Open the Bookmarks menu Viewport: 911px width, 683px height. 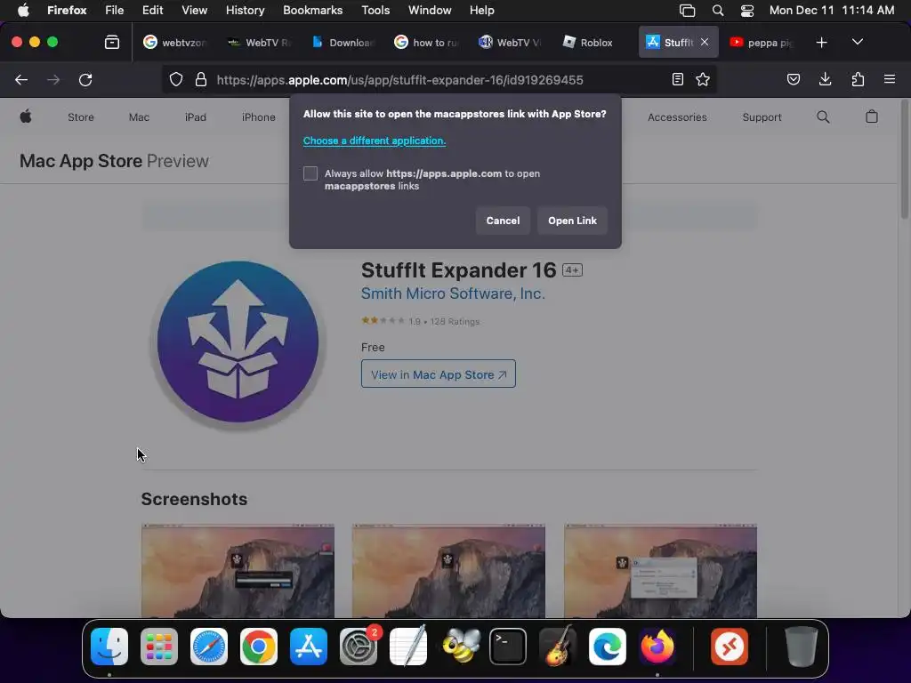(x=312, y=11)
